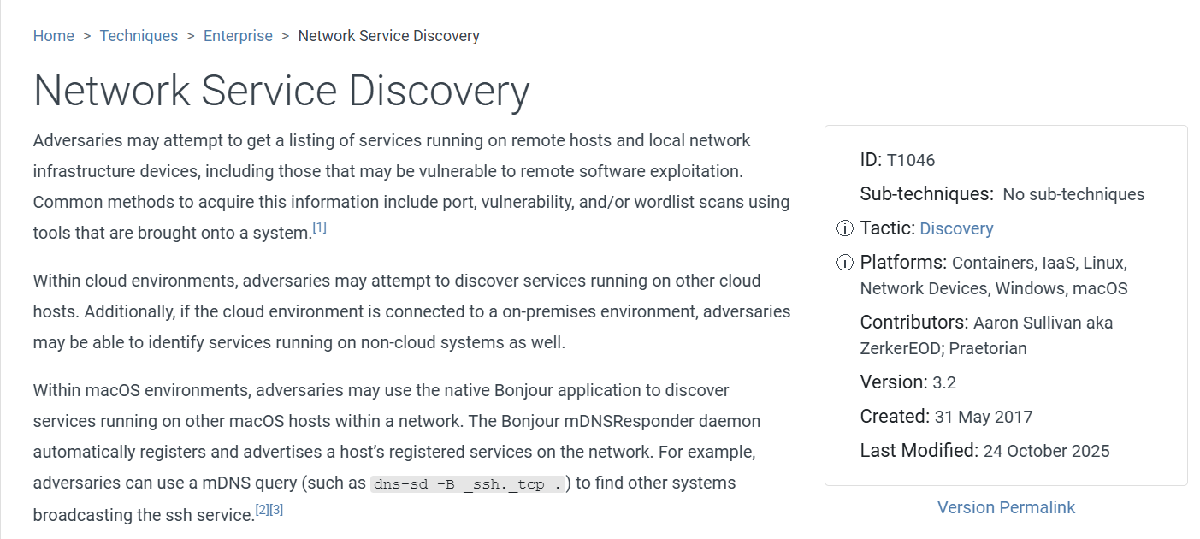Open the Discovery tactic link
This screenshot has height=539, width=1200.
(x=956, y=228)
